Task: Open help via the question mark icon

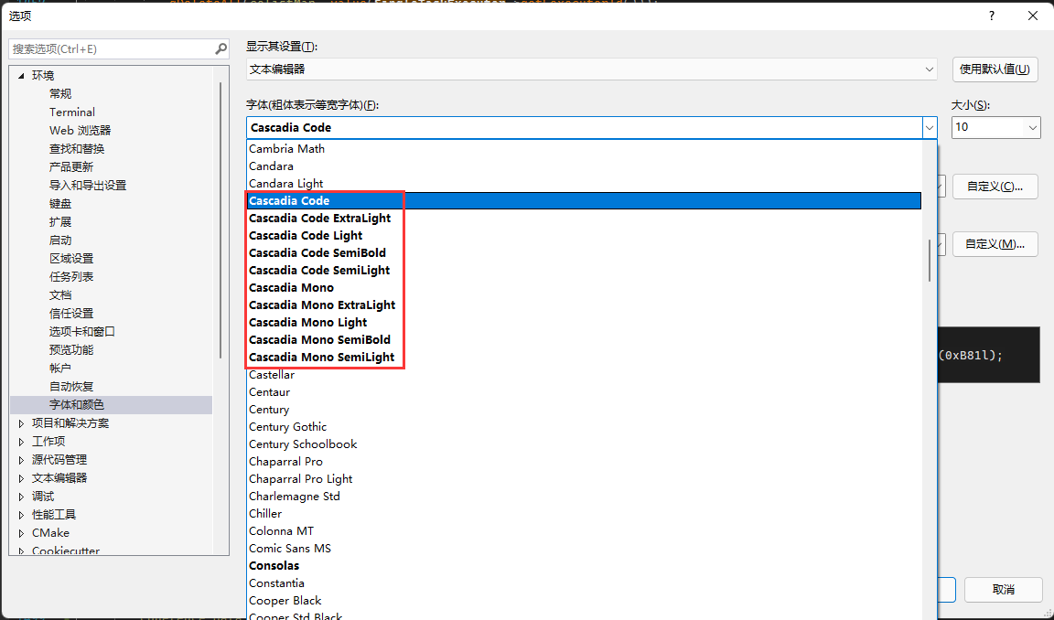Action: pos(990,15)
